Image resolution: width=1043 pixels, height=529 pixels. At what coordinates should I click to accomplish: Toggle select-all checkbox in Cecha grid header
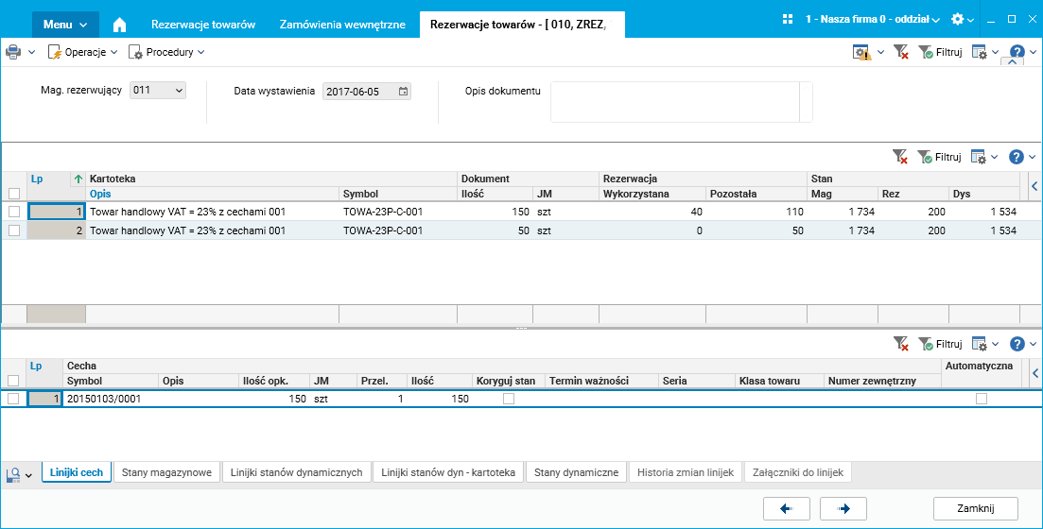point(14,381)
